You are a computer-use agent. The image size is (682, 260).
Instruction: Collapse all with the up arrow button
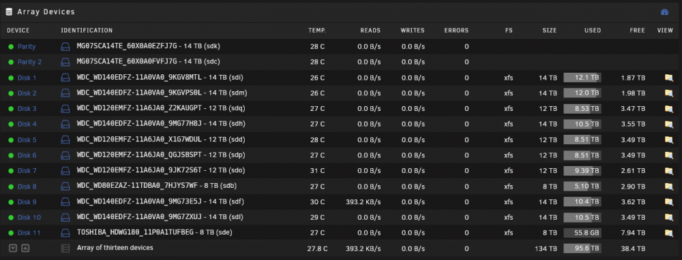pos(25,248)
